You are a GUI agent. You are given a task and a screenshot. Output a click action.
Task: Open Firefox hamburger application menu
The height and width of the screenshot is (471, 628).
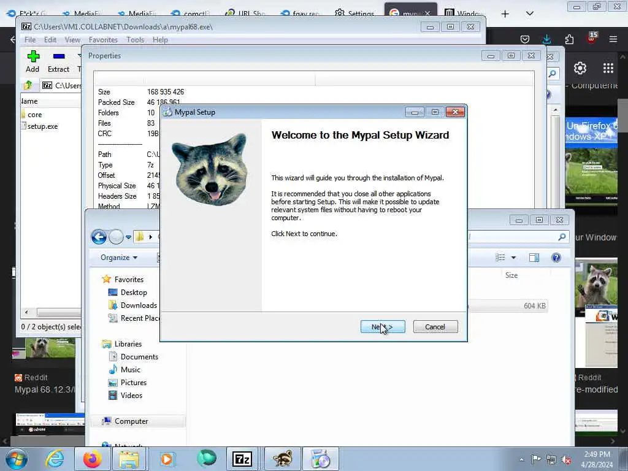(613, 39)
